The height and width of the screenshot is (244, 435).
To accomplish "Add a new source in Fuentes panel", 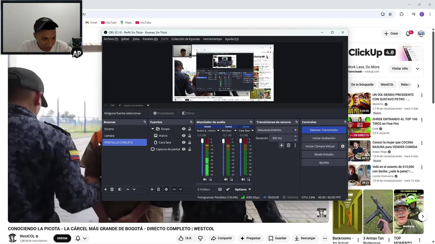I will [152, 189].
